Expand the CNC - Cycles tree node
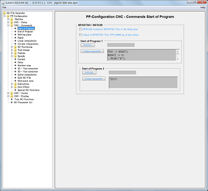 8,93
